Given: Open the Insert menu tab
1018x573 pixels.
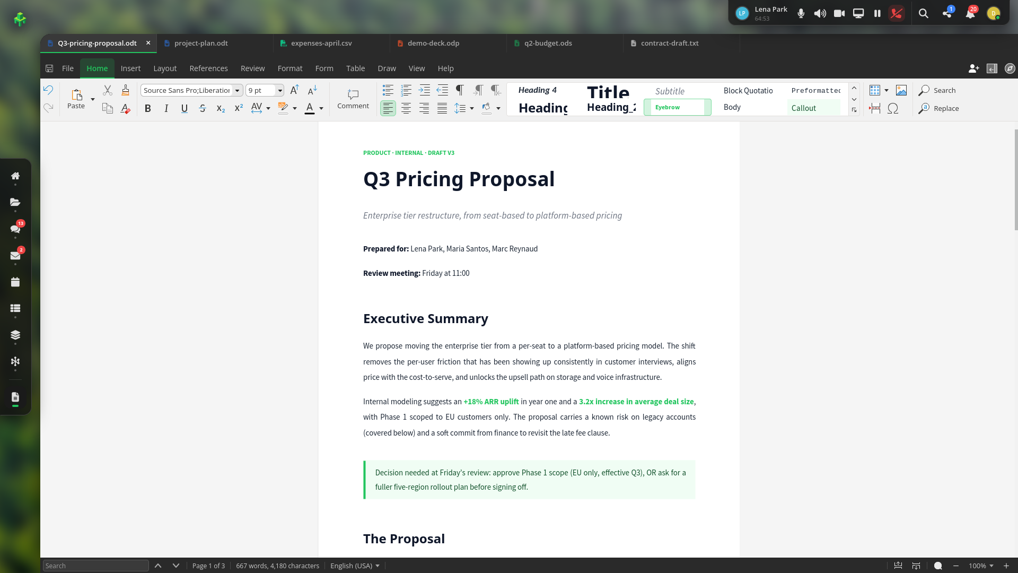Looking at the screenshot, I should (x=130, y=68).
